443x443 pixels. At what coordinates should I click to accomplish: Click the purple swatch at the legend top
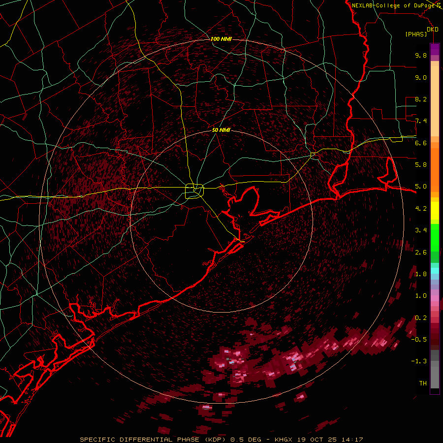(x=435, y=50)
